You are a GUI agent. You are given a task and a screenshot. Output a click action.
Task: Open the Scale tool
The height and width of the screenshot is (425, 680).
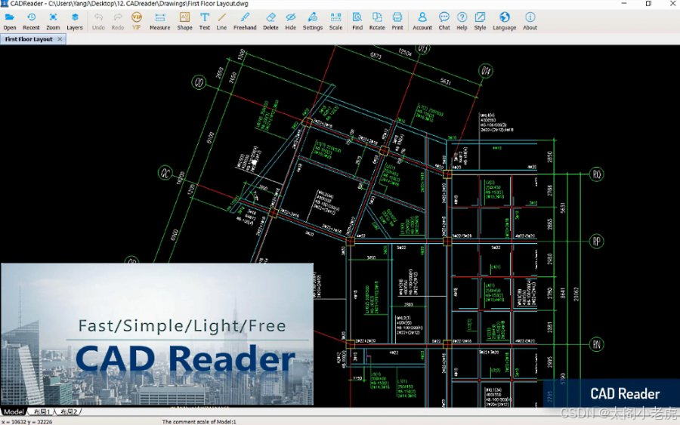tap(335, 21)
